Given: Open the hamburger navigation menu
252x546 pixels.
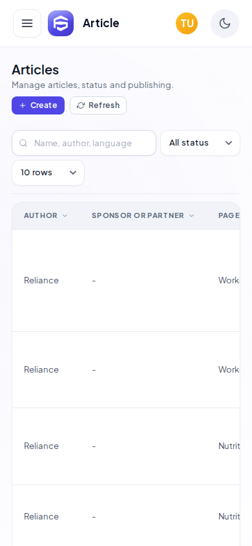Looking at the screenshot, I should [27, 23].
